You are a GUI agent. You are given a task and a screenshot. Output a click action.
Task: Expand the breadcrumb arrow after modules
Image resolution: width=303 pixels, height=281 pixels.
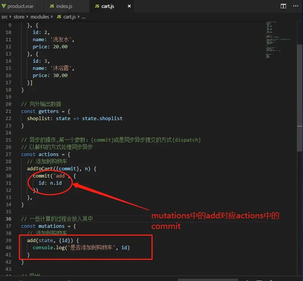[52, 17]
